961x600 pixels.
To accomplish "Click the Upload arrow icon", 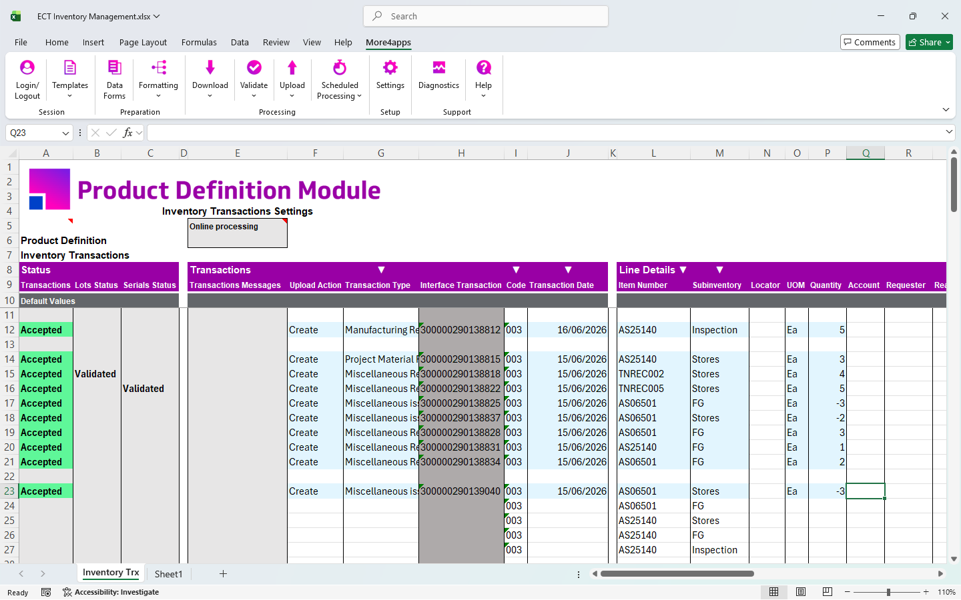I will pos(292,67).
